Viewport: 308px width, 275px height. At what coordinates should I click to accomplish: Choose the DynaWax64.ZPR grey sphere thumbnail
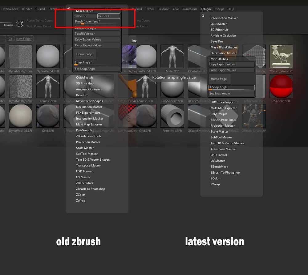(48, 56)
